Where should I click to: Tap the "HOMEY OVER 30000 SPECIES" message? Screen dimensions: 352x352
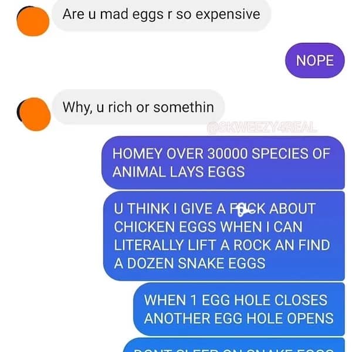[x=223, y=163]
